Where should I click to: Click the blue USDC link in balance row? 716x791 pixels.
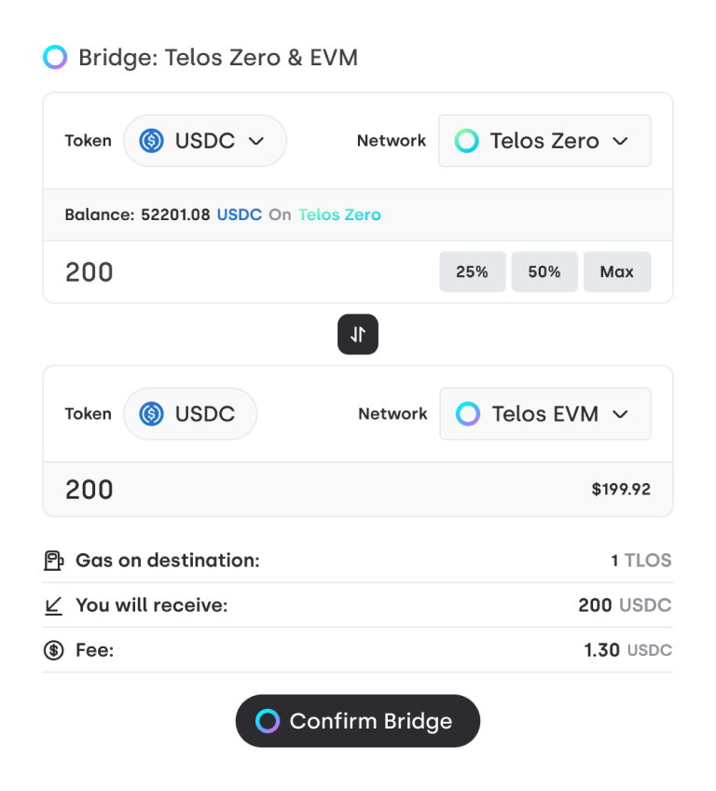point(240,215)
